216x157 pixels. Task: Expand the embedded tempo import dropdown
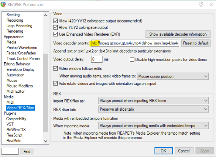point(153,125)
